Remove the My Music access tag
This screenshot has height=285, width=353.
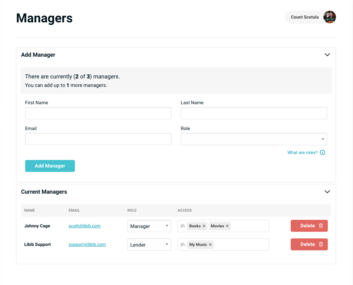(210, 244)
